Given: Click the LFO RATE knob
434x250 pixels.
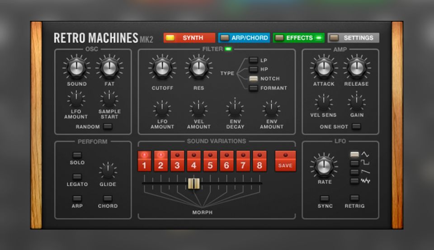Looking at the screenshot, I should pos(324,165).
